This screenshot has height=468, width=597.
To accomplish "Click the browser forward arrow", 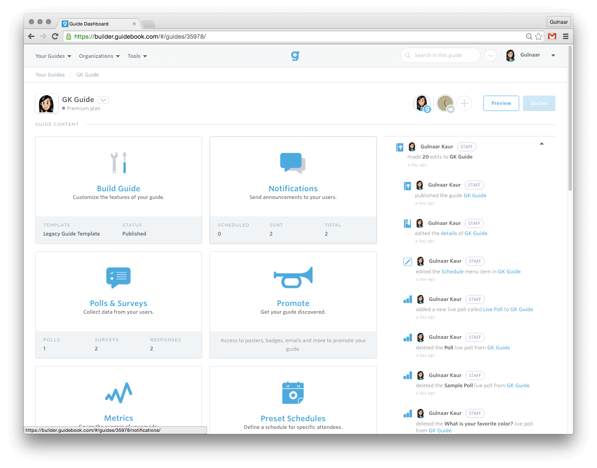I will [x=43, y=36].
